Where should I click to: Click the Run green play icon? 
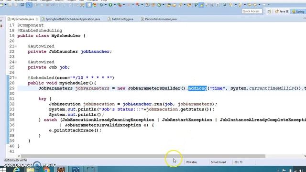pos(110,5)
